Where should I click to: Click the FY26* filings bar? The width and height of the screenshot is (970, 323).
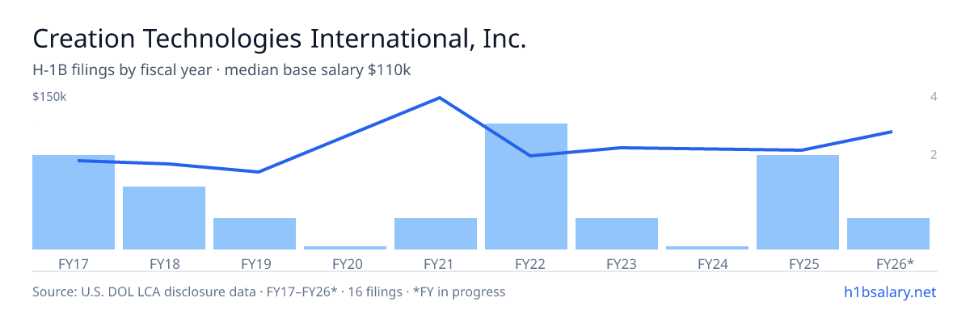click(888, 233)
